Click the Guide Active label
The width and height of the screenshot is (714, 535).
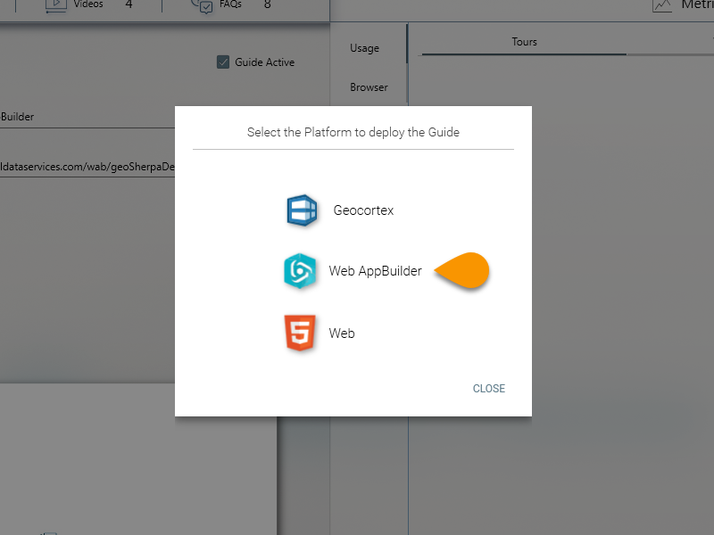[x=264, y=62]
